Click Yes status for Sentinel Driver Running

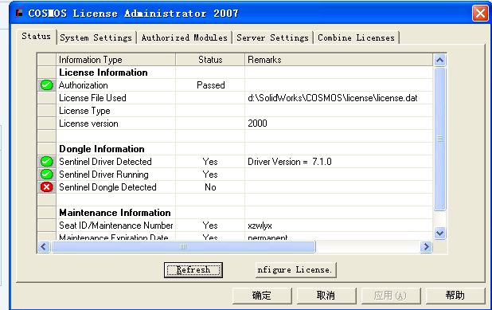[x=210, y=175]
